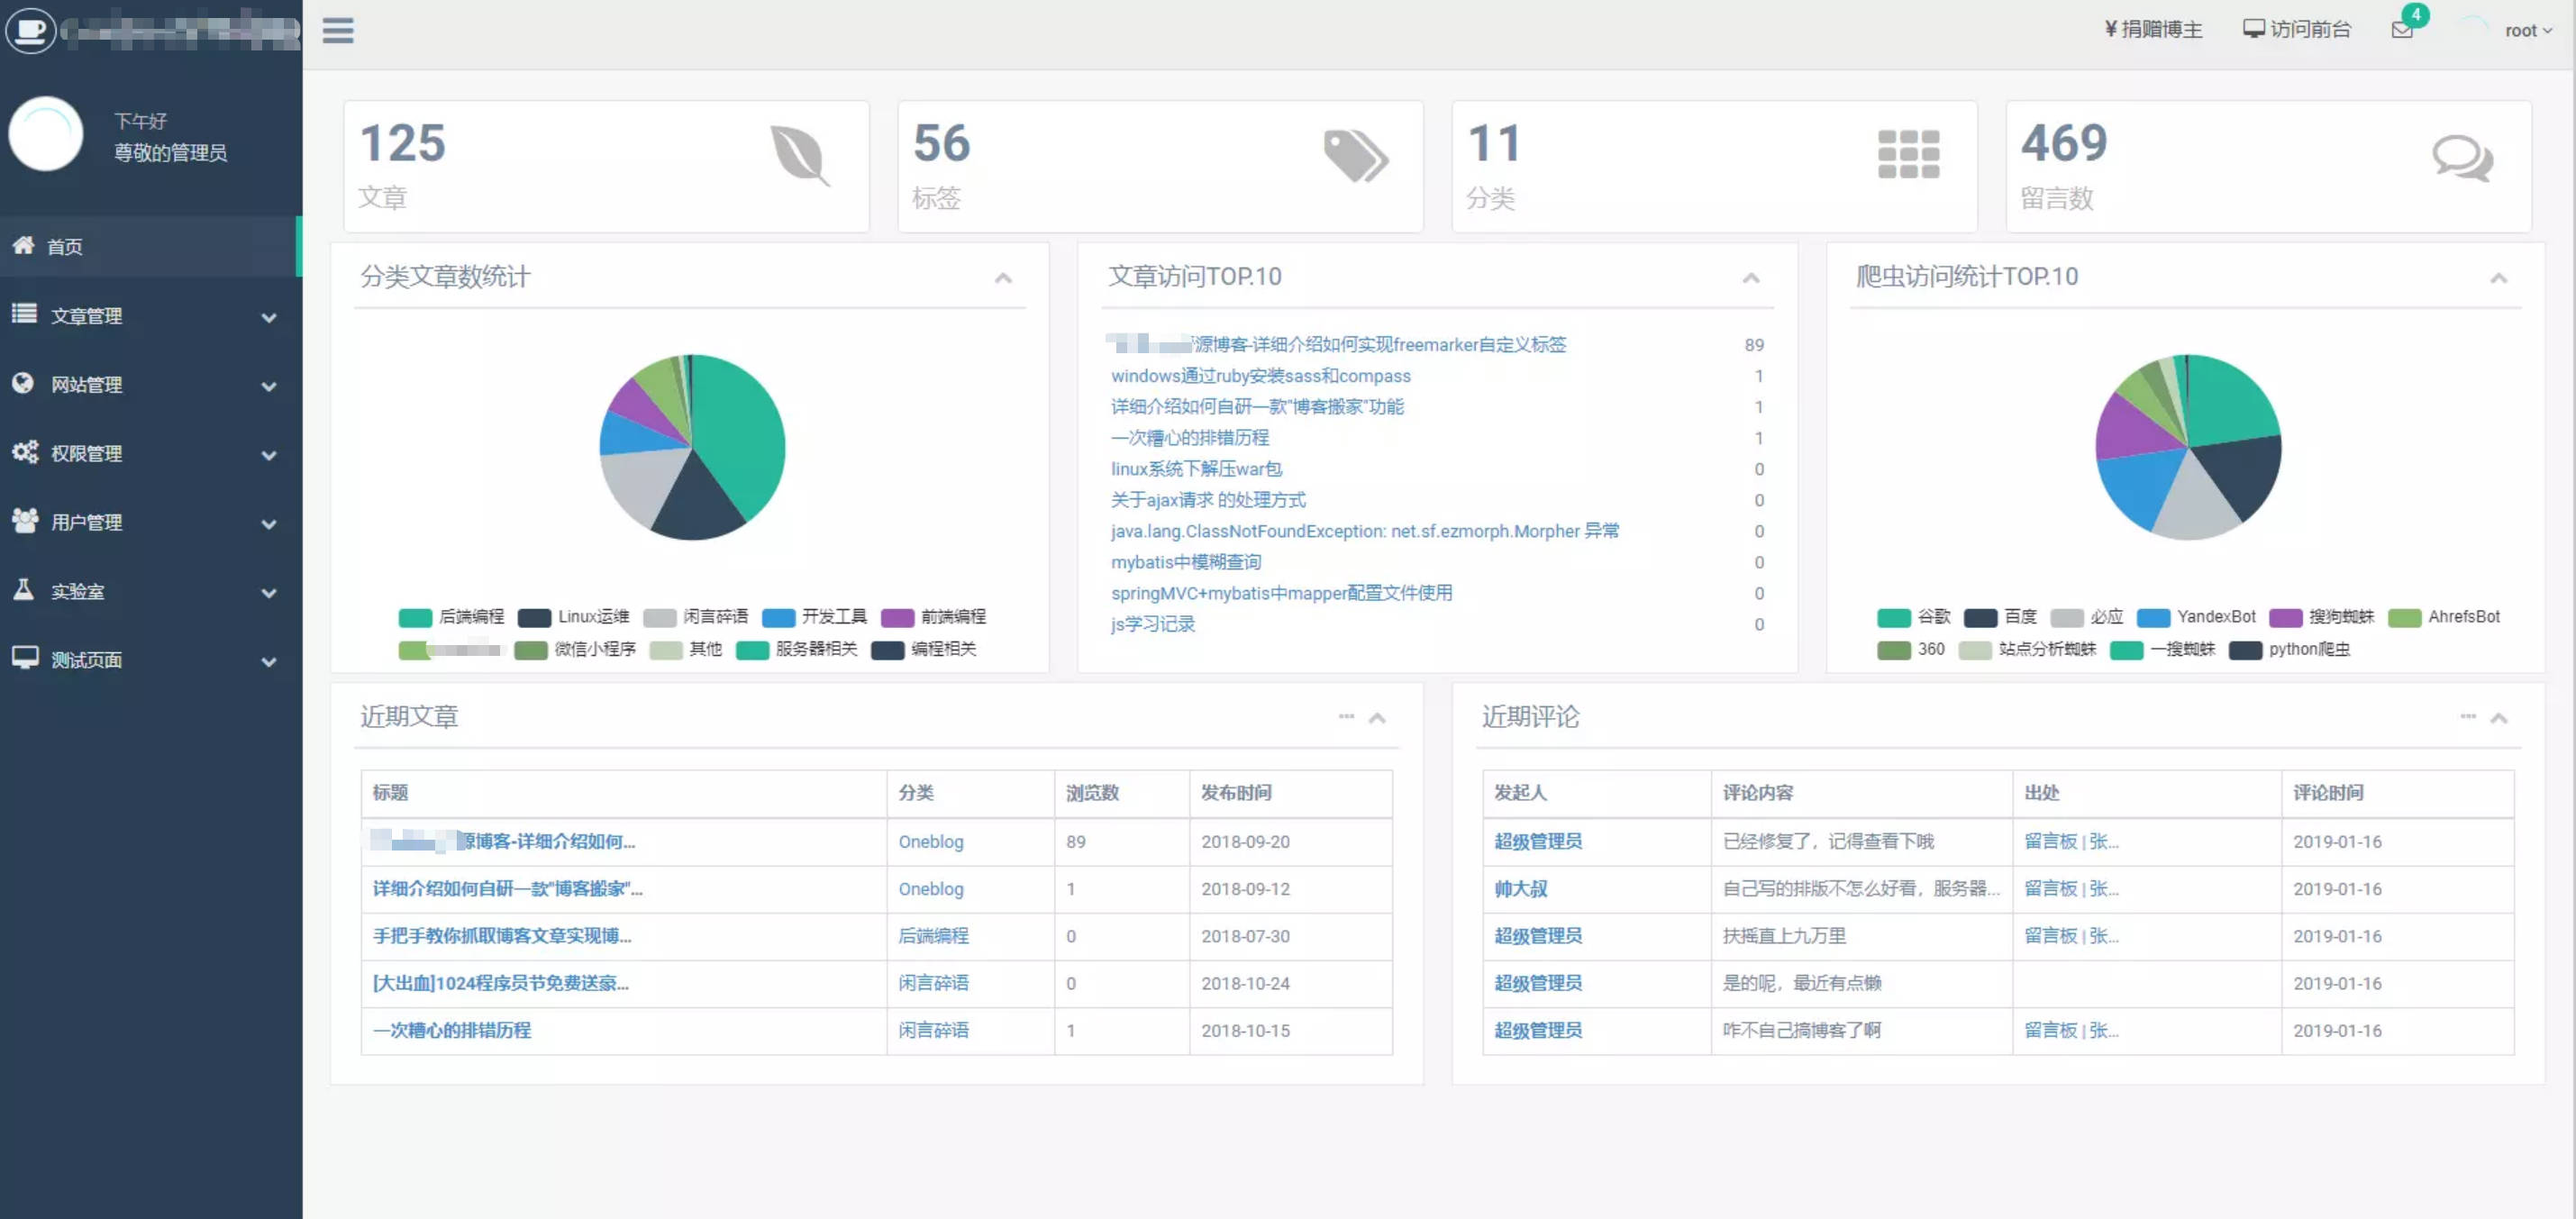Open article 一次糟心的排错历程 in recent articles table
Screen dimensions: 2576x1219
click(452, 1030)
